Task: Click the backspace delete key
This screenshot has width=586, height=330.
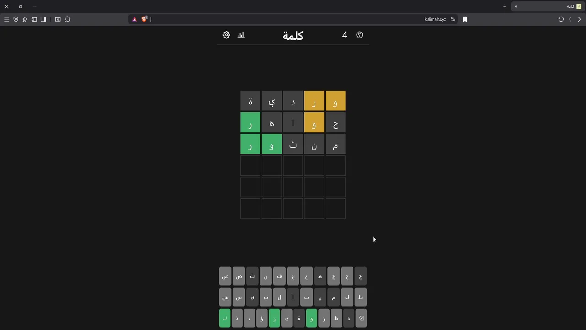Action: (361, 318)
